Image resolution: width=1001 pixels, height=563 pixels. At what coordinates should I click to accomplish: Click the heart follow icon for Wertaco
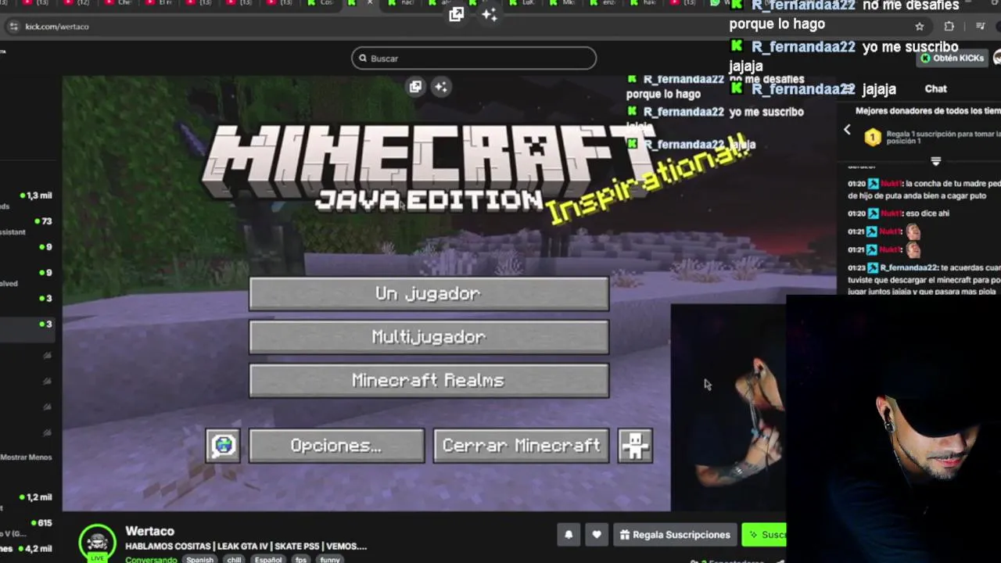pyautogui.click(x=597, y=535)
